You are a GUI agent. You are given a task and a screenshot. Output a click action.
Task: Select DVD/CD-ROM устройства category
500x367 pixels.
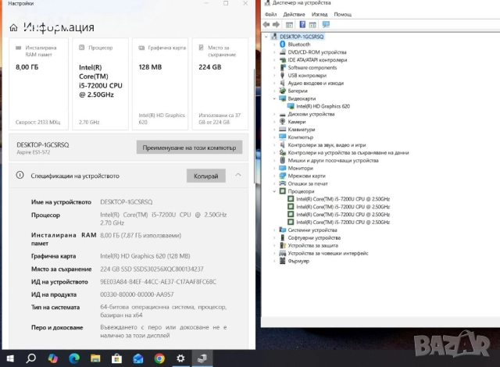[x=317, y=52]
